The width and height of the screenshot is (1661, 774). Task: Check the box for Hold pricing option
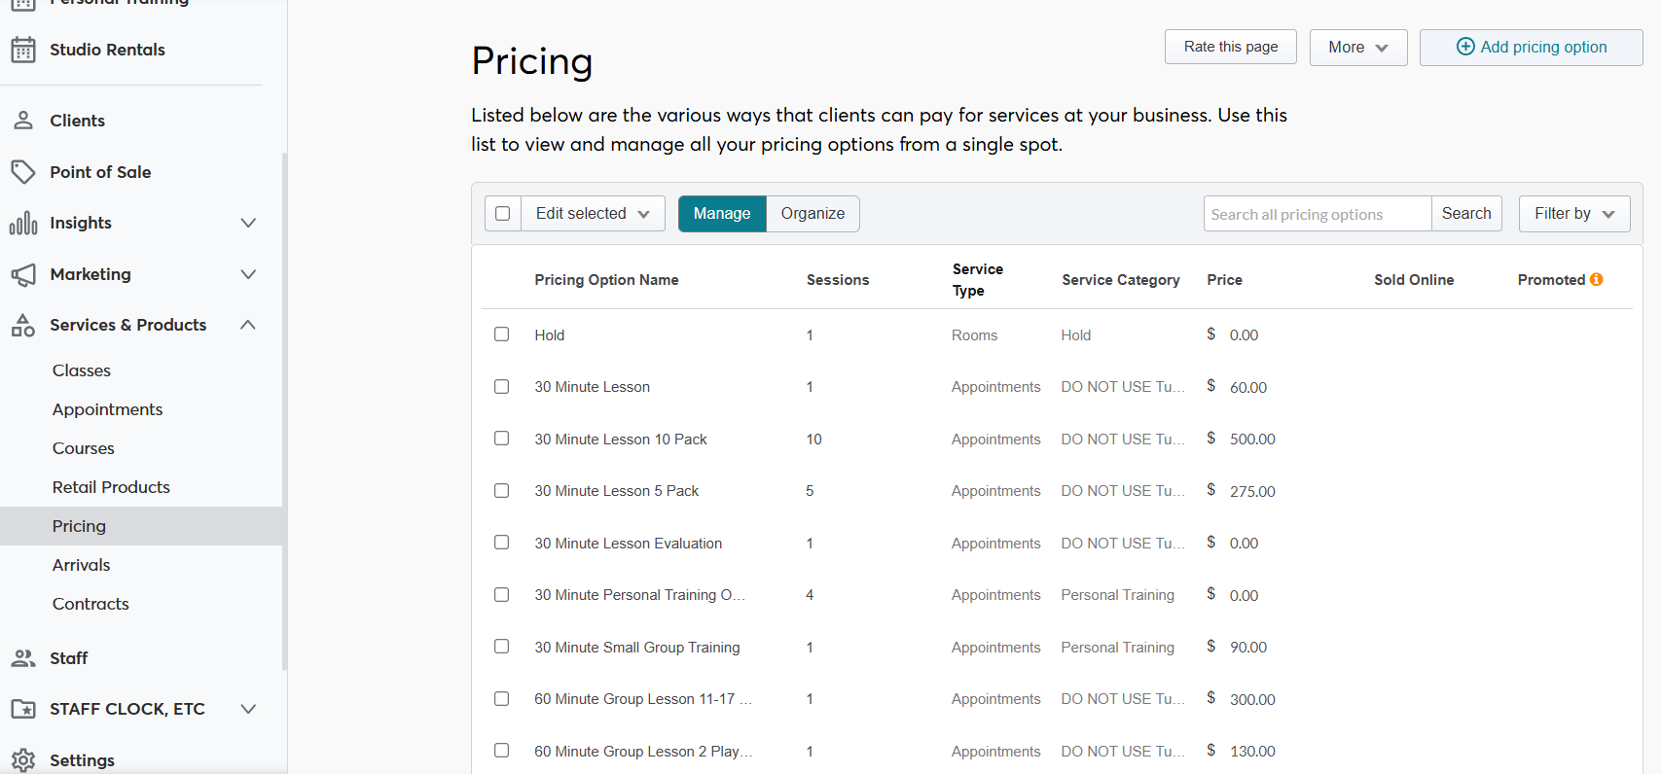[x=501, y=334]
